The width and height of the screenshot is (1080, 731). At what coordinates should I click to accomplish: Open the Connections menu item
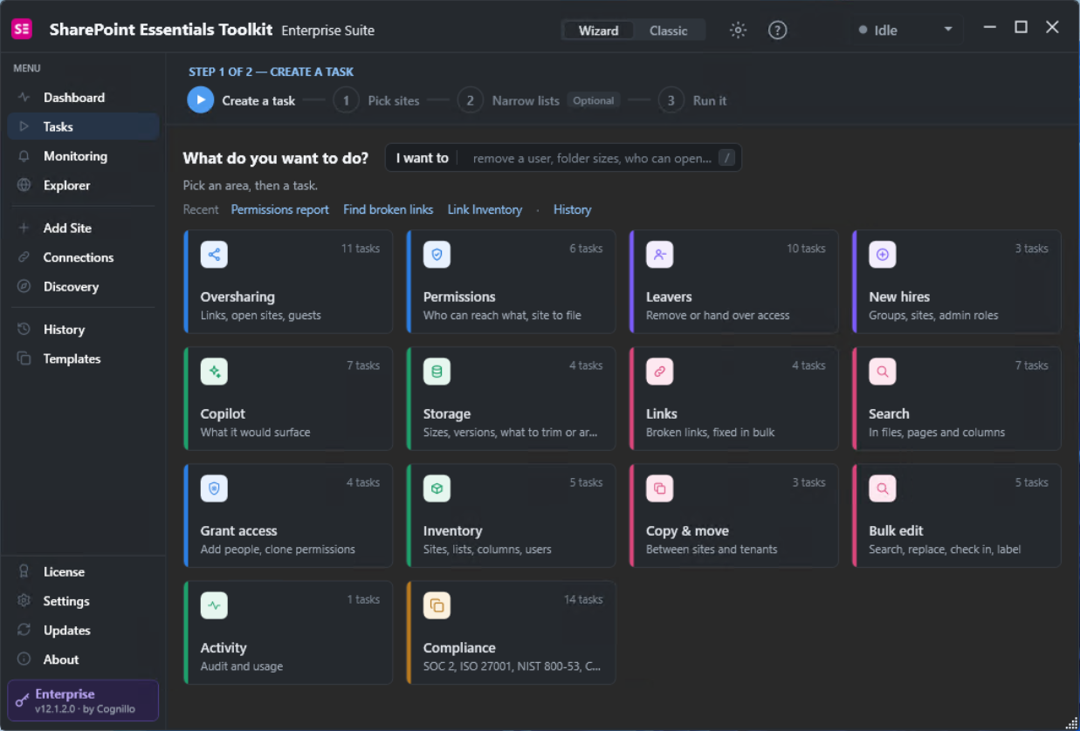click(83, 257)
